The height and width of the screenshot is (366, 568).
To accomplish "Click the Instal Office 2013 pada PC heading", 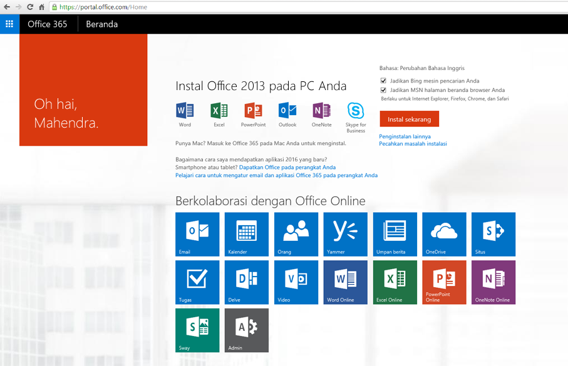I will (261, 86).
